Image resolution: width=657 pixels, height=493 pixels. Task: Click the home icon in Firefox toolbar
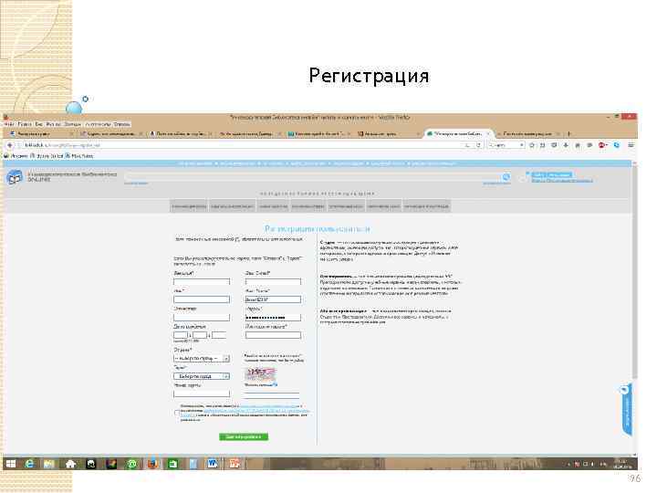pyautogui.click(x=578, y=145)
